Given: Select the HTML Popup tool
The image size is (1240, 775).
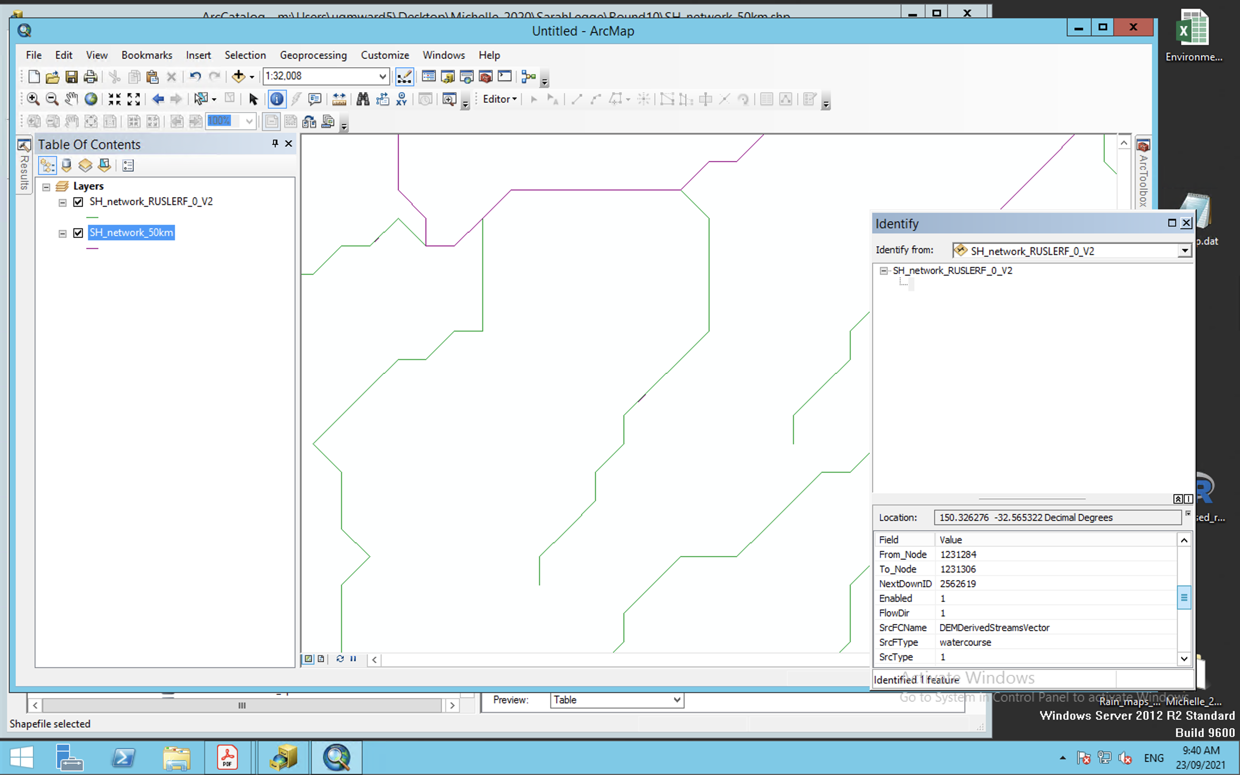Looking at the screenshot, I should [x=315, y=99].
